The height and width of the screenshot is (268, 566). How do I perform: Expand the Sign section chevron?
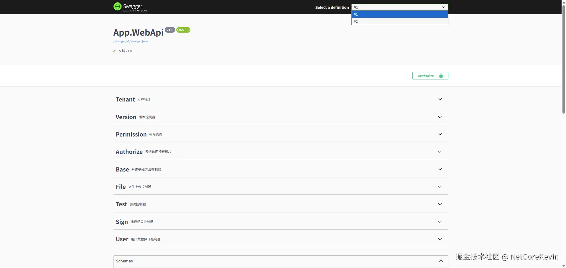tap(440, 222)
